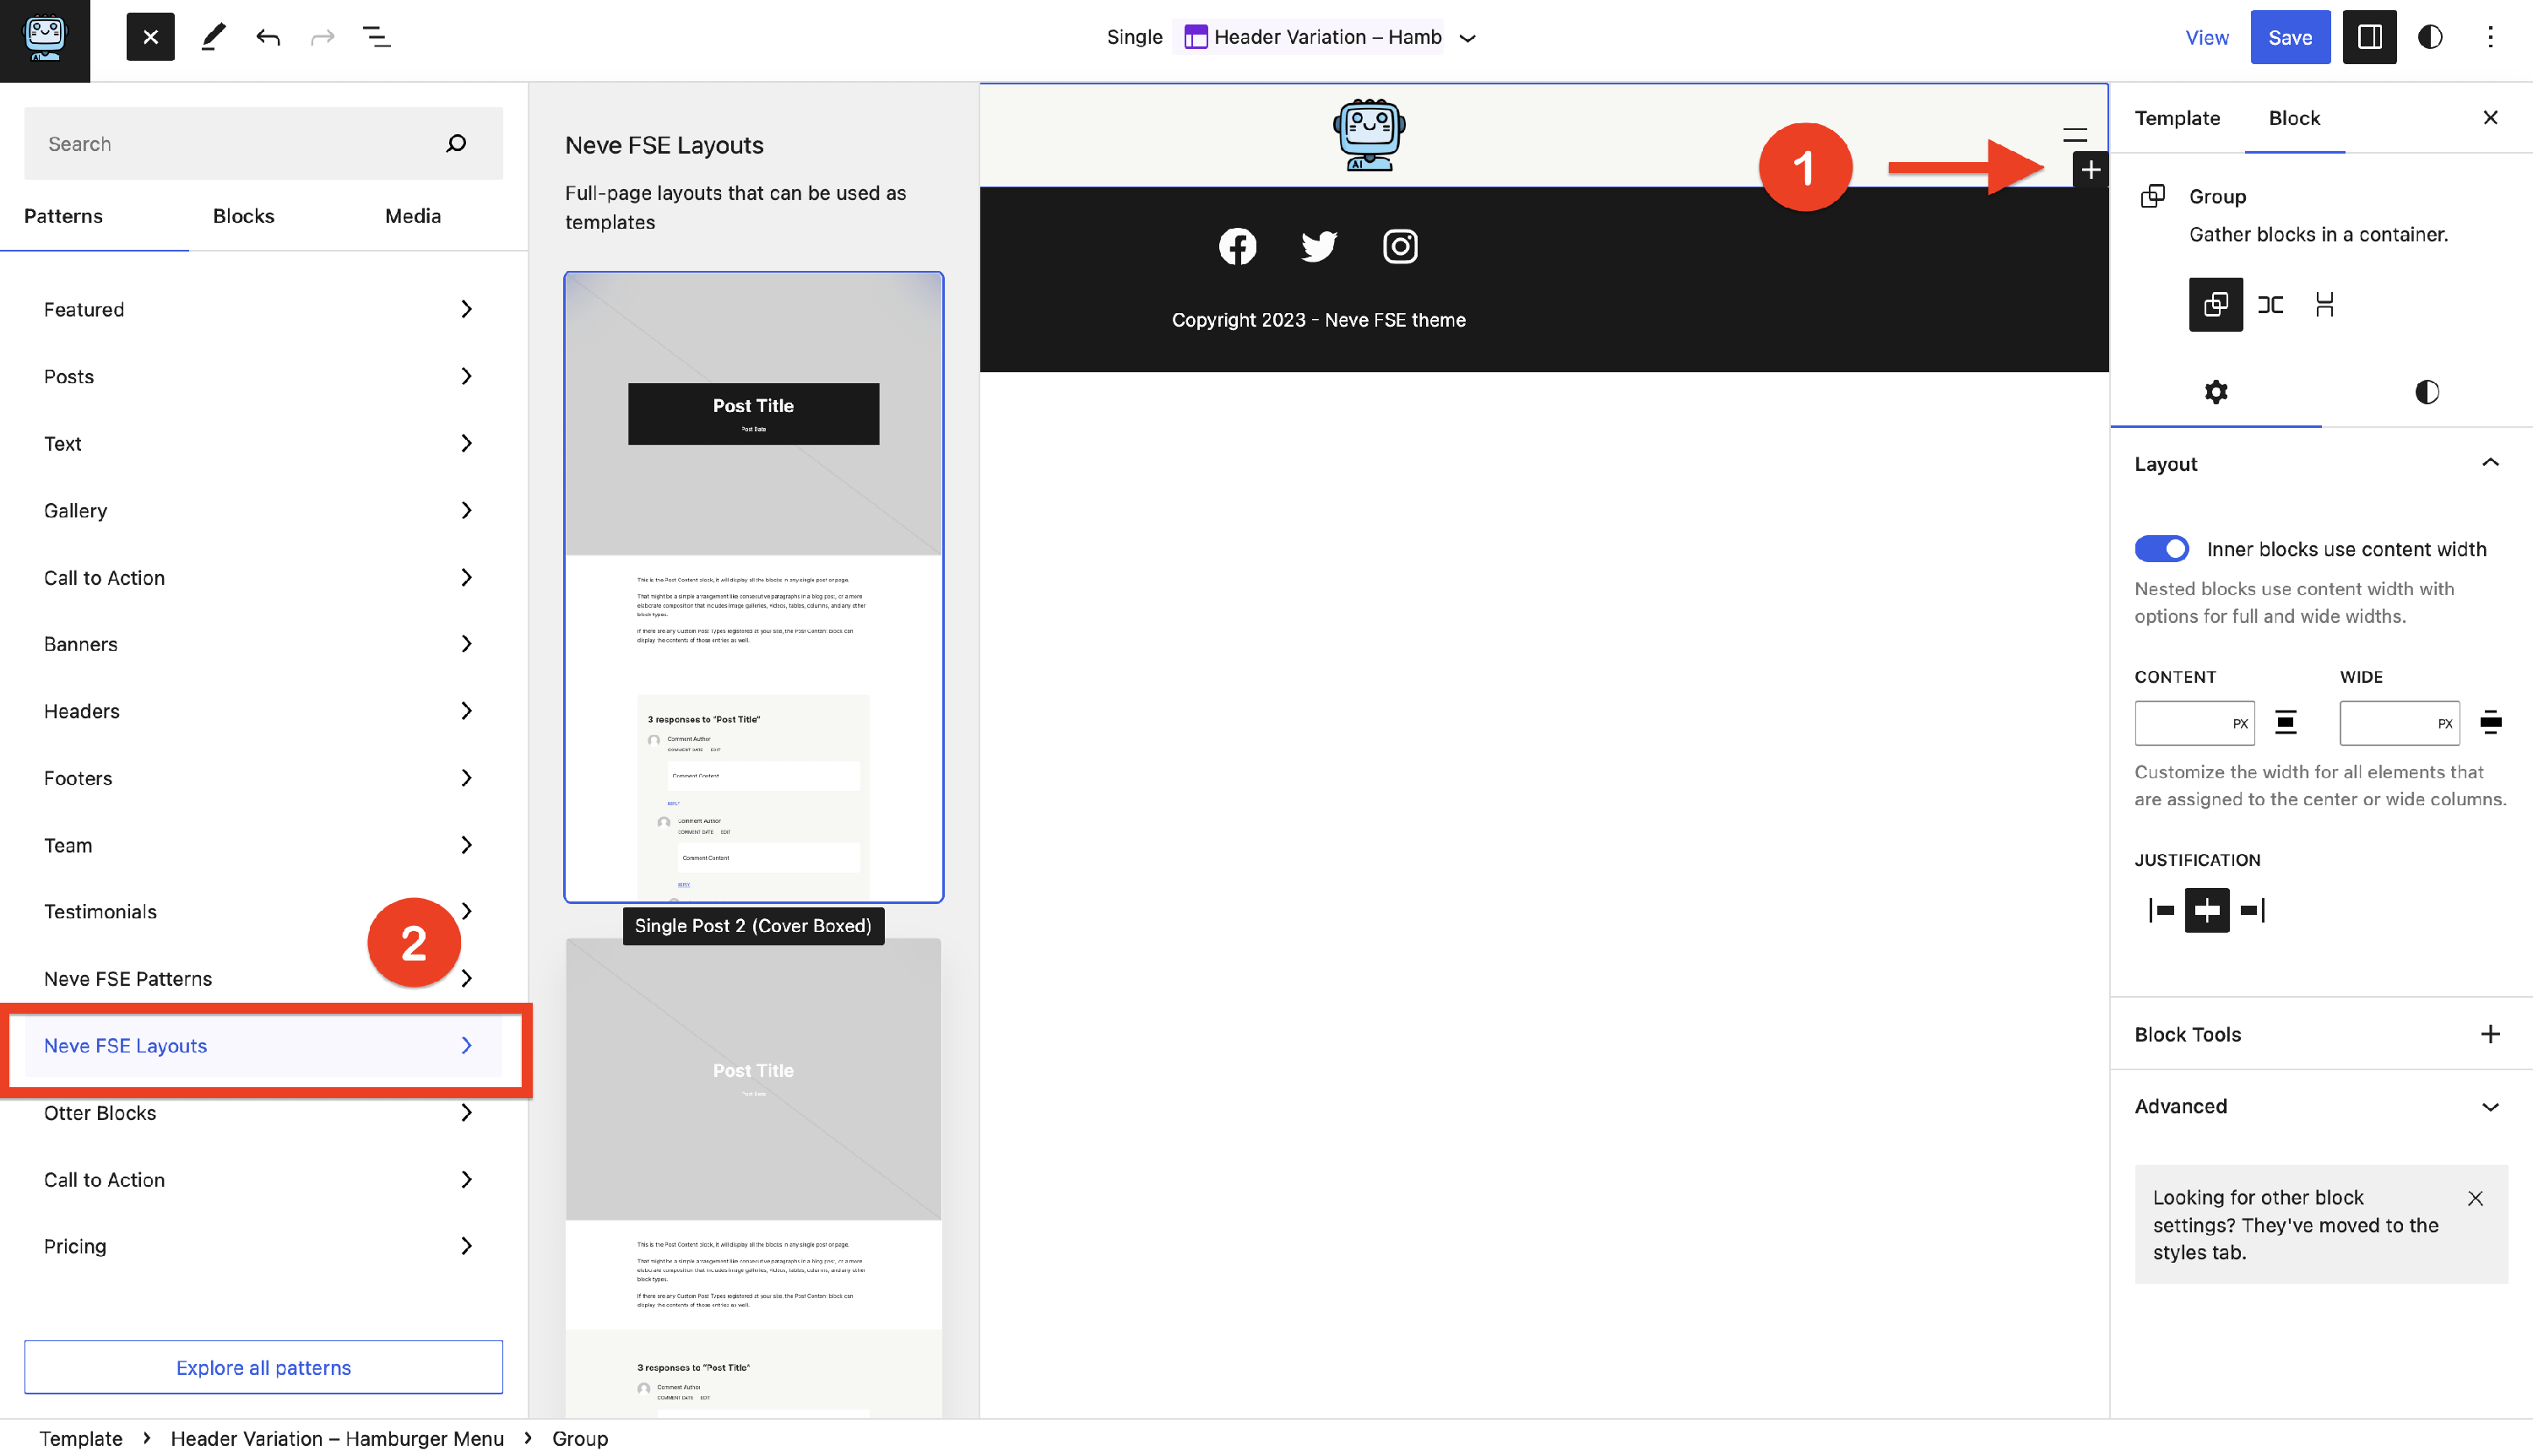Switch to the Template sidebar tab
Image resolution: width=2533 pixels, height=1456 pixels.
[2177, 118]
